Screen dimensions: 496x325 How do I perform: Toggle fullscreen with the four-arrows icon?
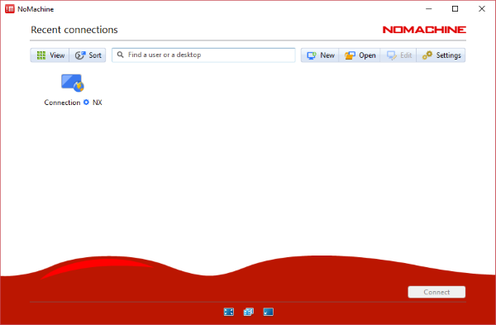229,312
